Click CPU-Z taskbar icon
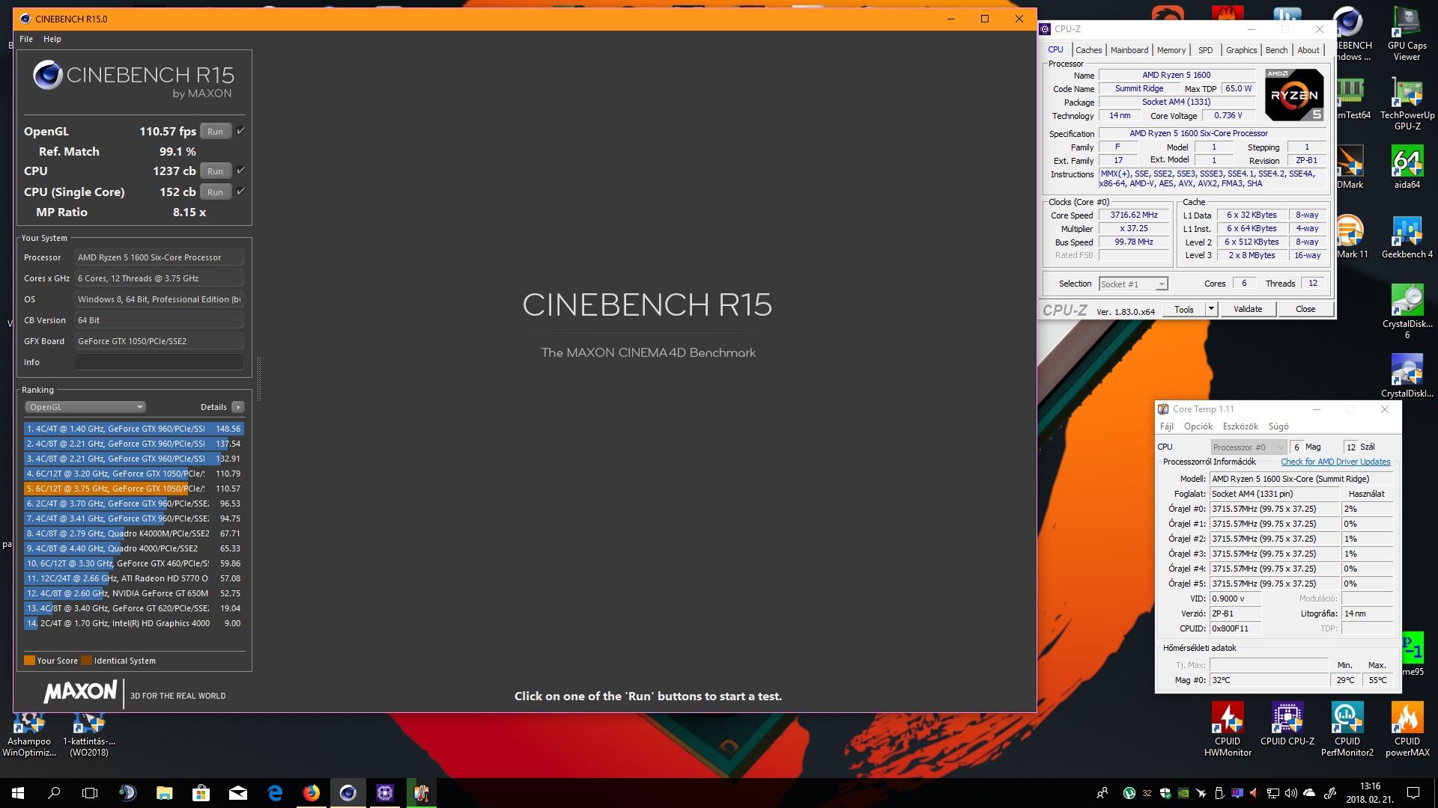Viewport: 1438px width, 808px height. [385, 793]
